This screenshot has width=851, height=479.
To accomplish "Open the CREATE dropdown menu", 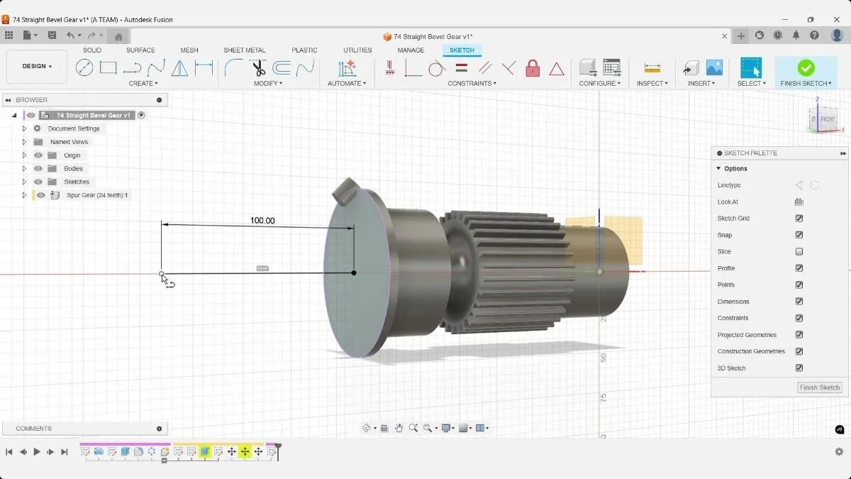I will tap(145, 84).
